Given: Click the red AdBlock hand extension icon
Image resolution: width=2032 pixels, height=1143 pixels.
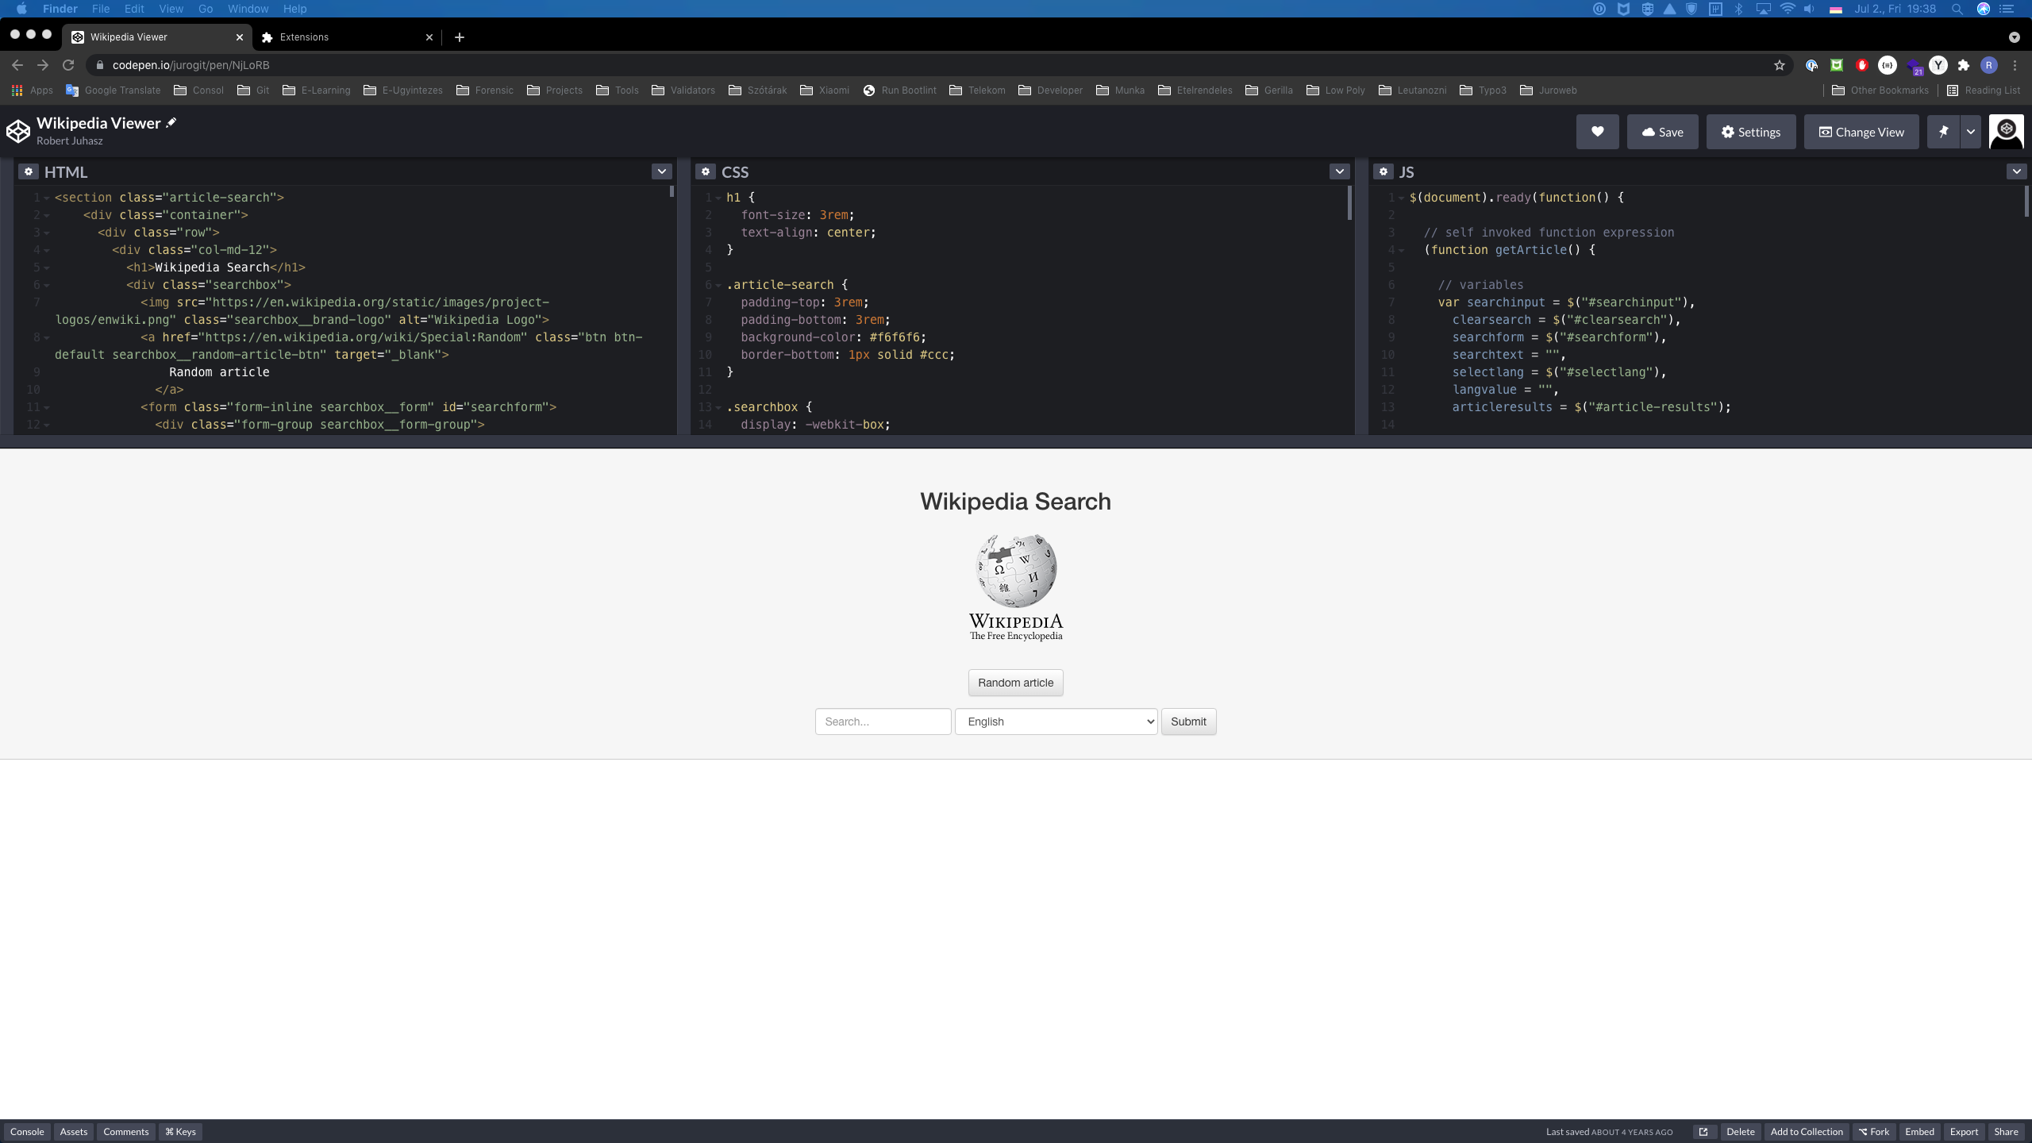Looking at the screenshot, I should click(1862, 65).
